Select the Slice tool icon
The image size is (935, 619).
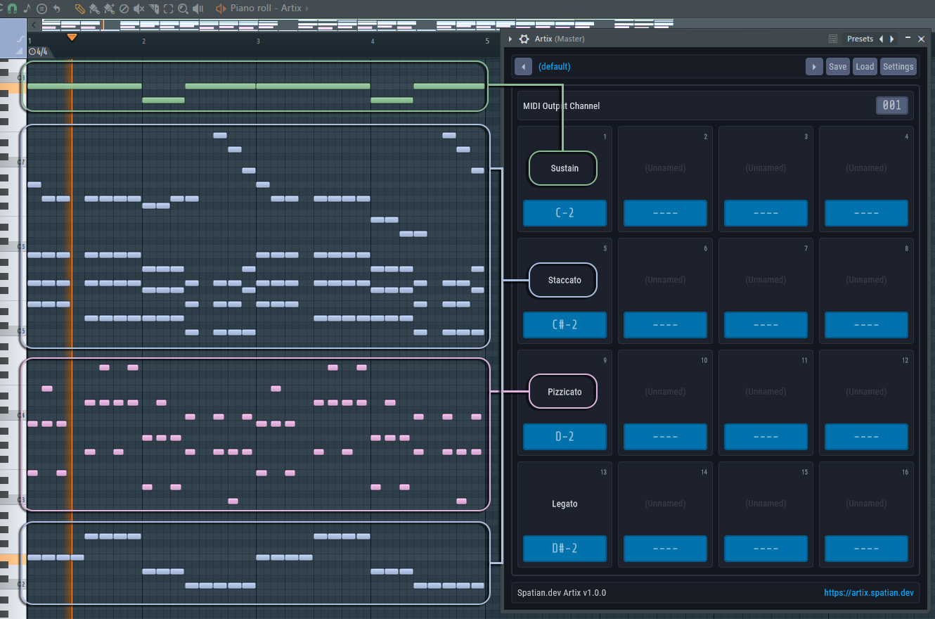click(x=154, y=8)
